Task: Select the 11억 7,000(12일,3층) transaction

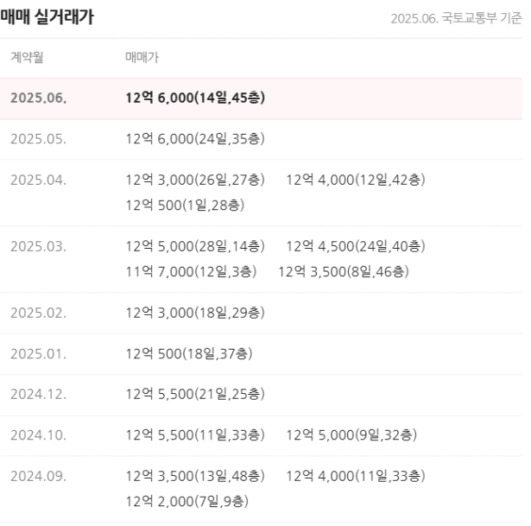Action: (x=191, y=271)
